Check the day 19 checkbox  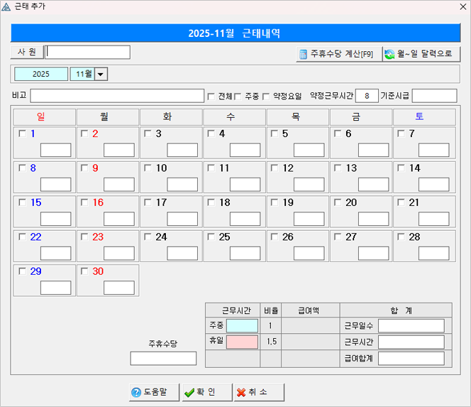coord(275,202)
